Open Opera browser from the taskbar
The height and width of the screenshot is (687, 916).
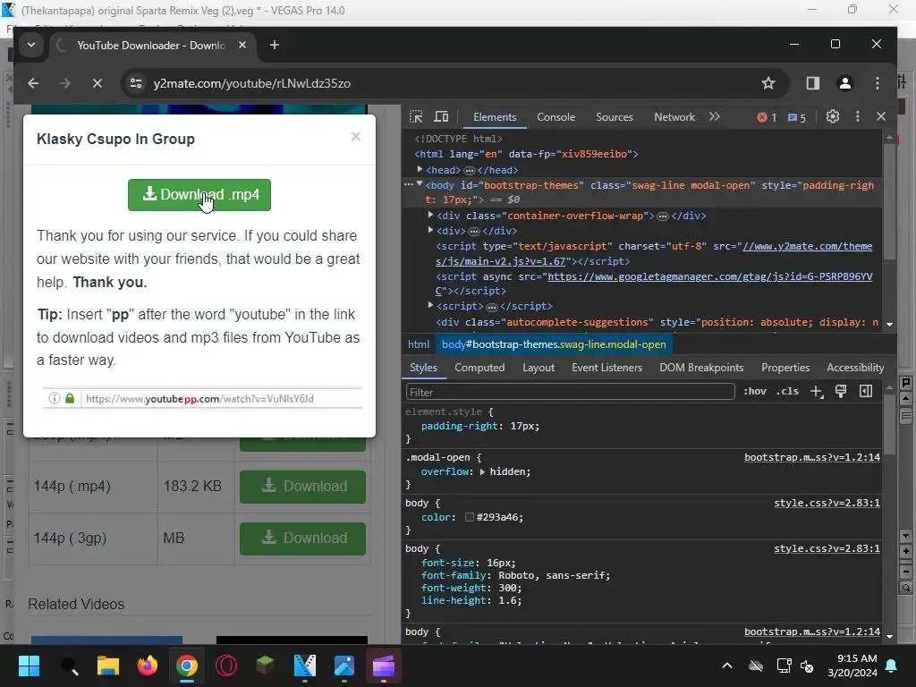click(226, 666)
